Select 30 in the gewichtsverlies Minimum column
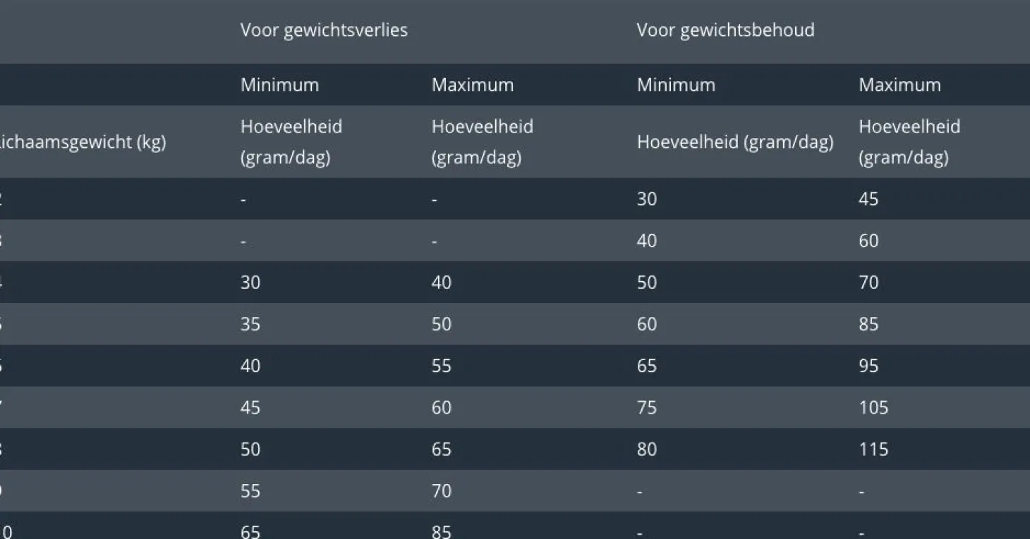 pos(250,283)
